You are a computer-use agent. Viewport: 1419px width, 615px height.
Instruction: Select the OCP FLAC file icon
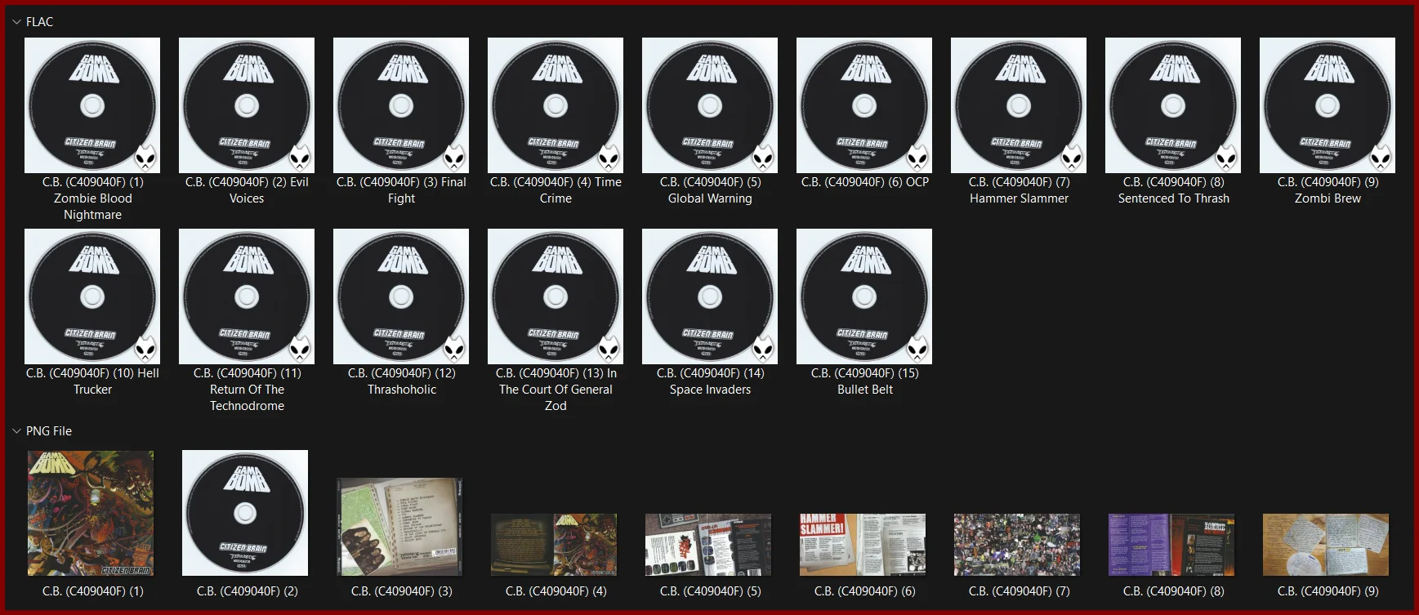pyautogui.click(x=864, y=105)
